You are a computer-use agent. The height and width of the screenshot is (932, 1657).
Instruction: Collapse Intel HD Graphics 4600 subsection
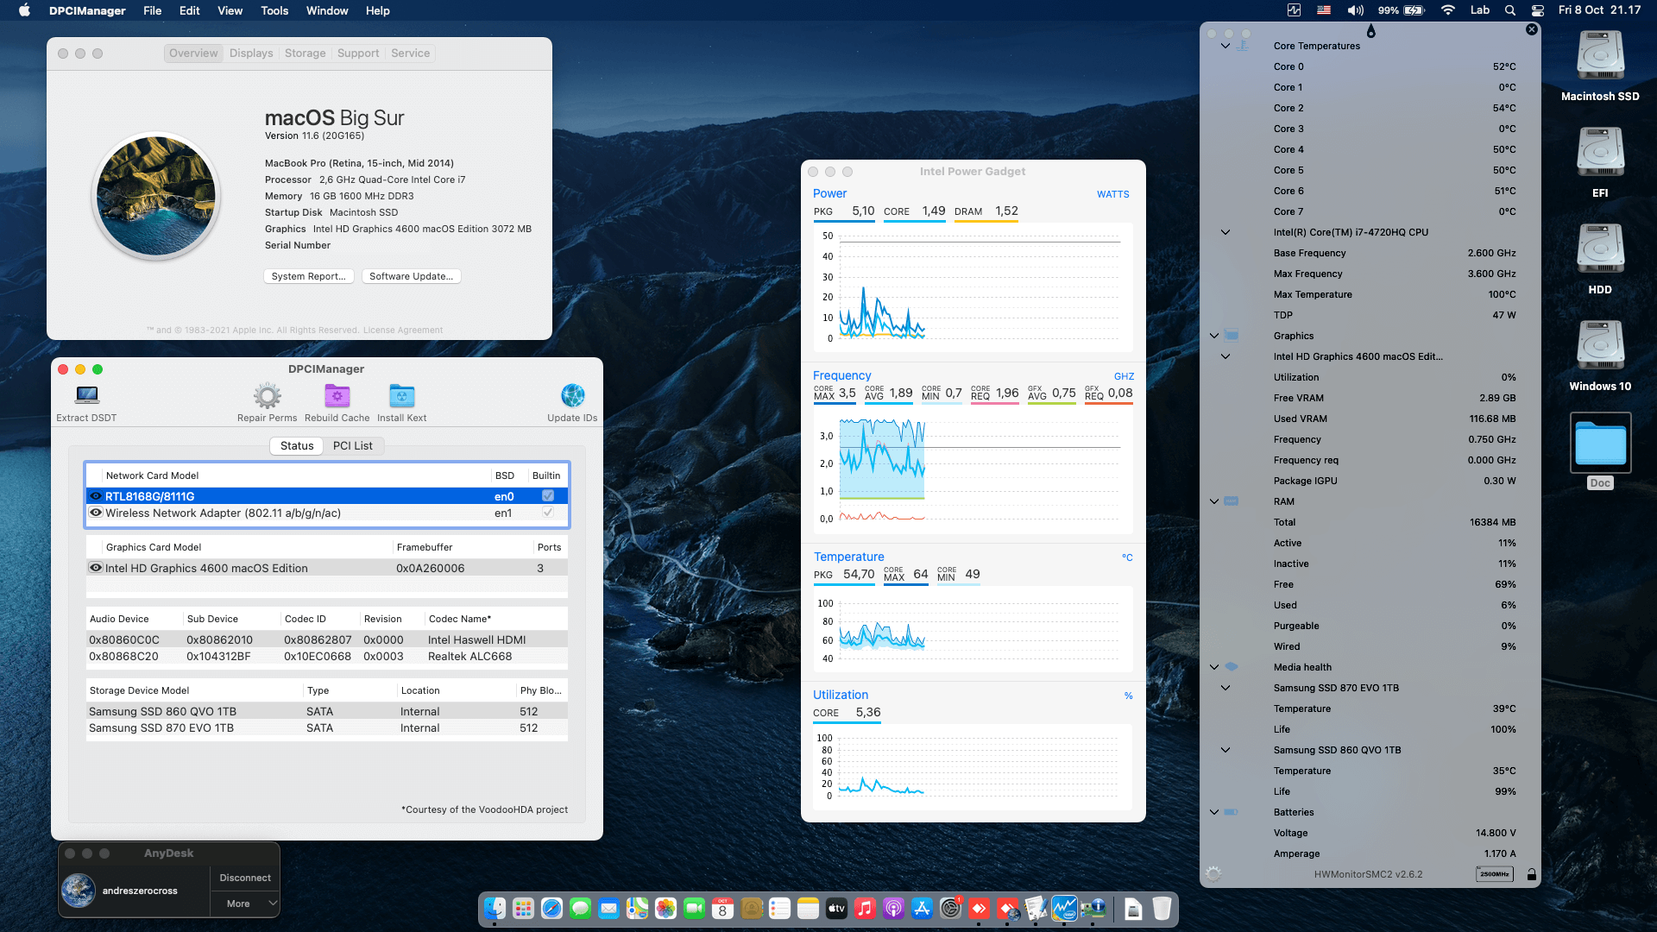1225,356
